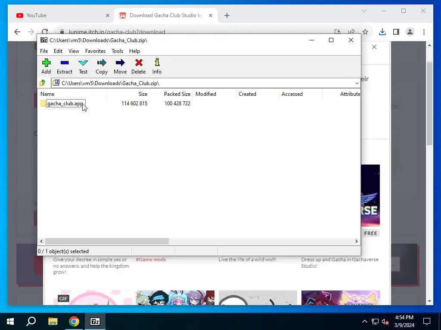The image size is (441, 330).
Task: Click the share page icon in Chrome
Action: [351, 32]
